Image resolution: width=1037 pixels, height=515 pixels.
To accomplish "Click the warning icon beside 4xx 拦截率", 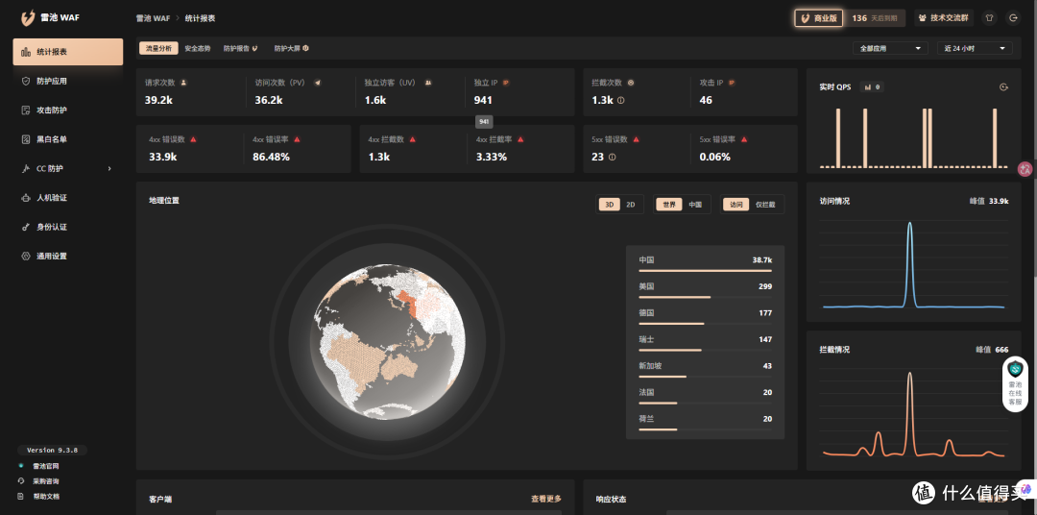I will click(x=520, y=139).
